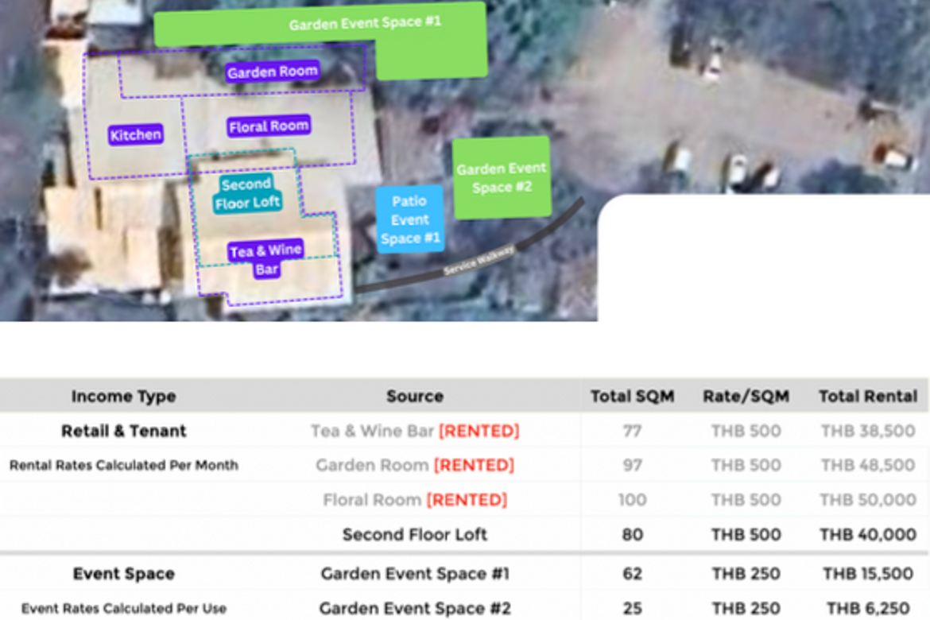Viewport: 930px width, 620px height.
Task: Select Floral Room [RENTED] table entry
Action: coord(415,500)
